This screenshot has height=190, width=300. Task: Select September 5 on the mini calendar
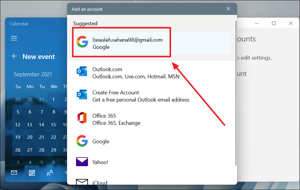point(18,112)
